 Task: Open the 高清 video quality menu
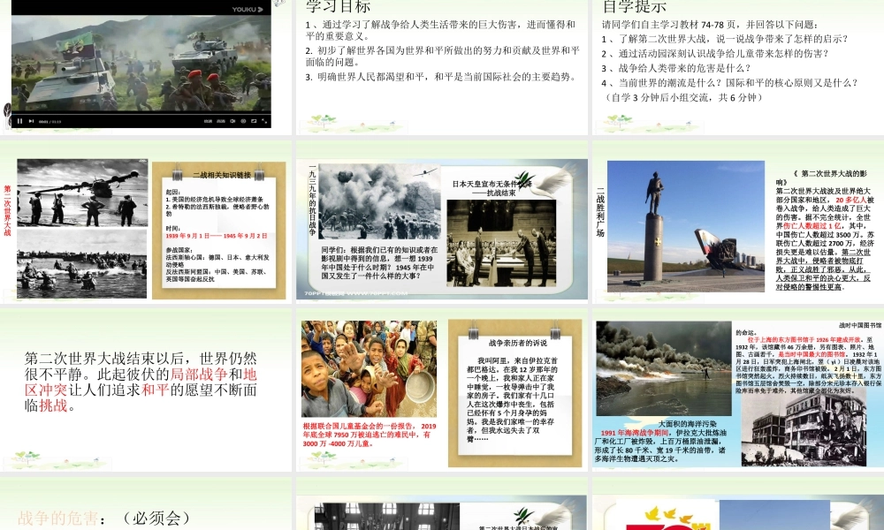221,121
